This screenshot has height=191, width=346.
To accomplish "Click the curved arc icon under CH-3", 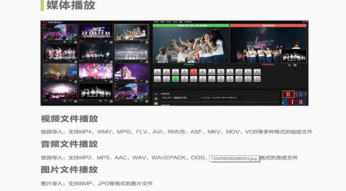I will (141, 42).
